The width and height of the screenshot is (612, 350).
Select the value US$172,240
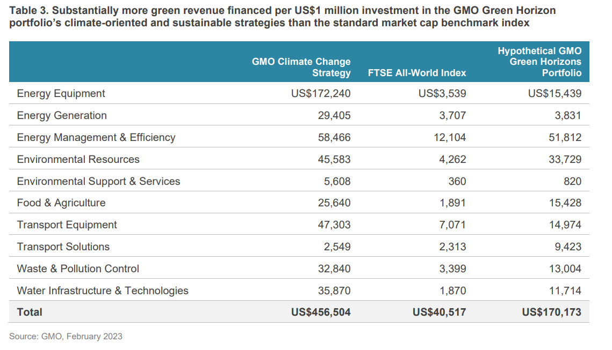pos(321,93)
